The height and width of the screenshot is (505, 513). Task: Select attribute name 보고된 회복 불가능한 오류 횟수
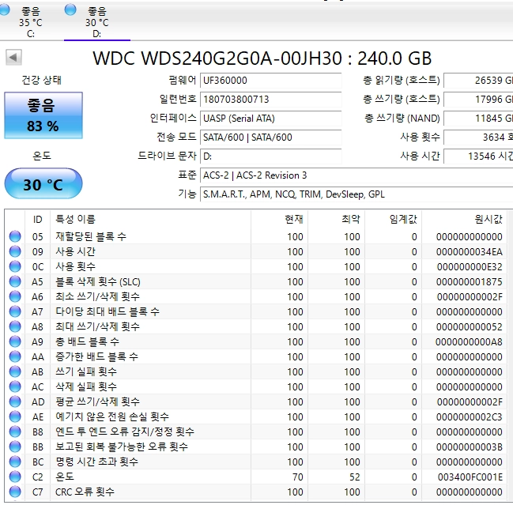point(122,447)
